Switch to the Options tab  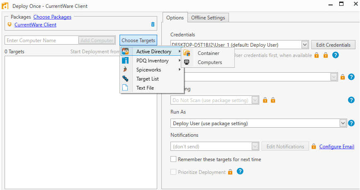[x=175, y=18]
